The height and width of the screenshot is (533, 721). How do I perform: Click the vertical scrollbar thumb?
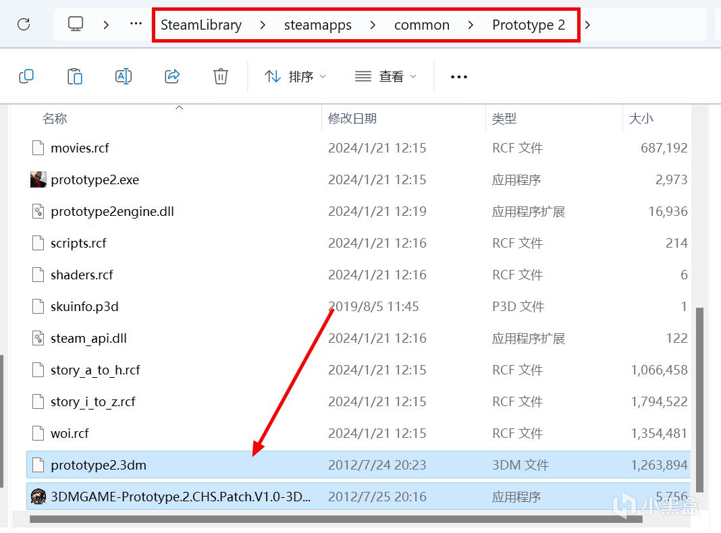pyautogui.click(x=700, y=399)
